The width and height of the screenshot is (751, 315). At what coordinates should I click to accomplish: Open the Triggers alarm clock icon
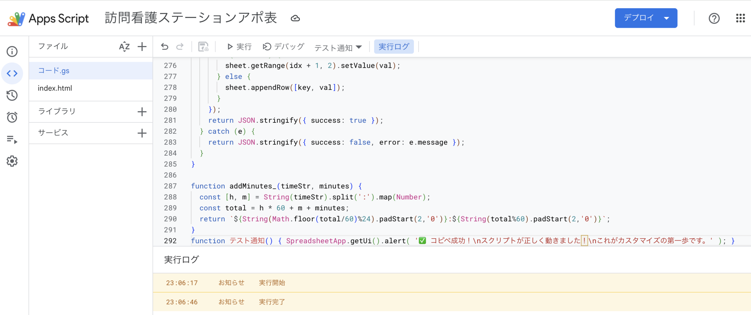pos(12,117)
